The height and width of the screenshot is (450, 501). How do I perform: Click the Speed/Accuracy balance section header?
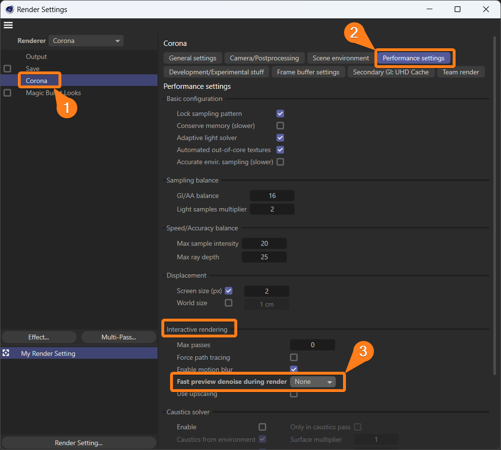click(202, 228)
